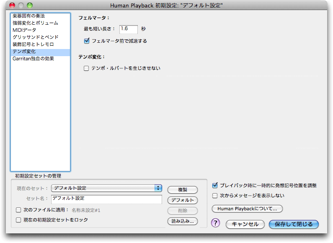Check 次からメッセージを表示しない checkbox
This screenshot has height=243, width=333.
215,195
